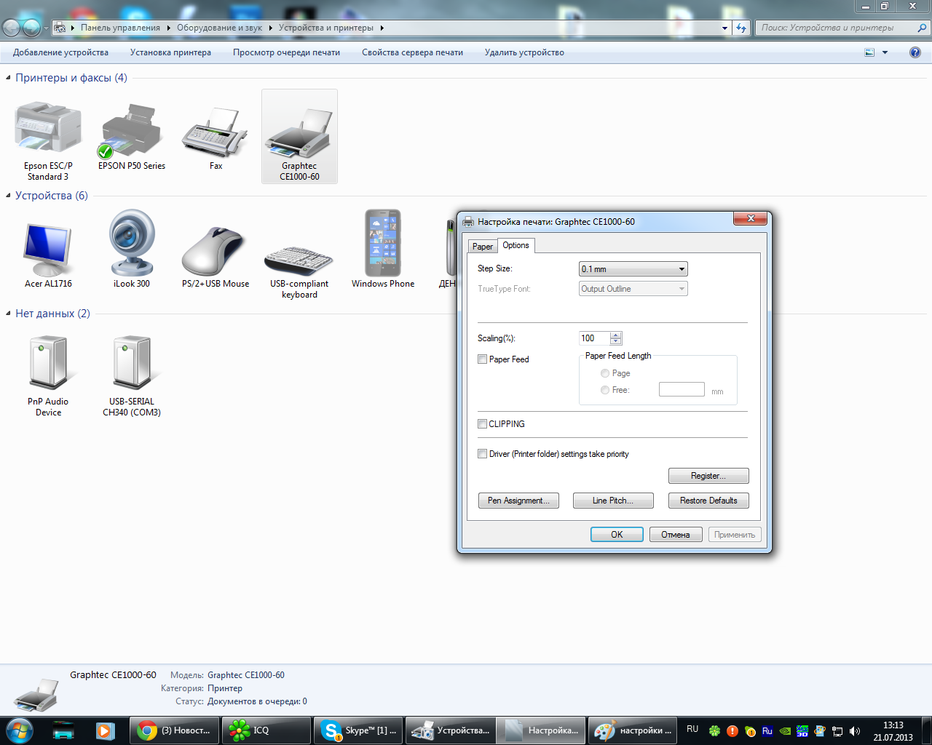932x745 pixels.
Task: Collapse the 'Нет данных (2)' group
Action: pyautogui.click(x=9, y=314)
